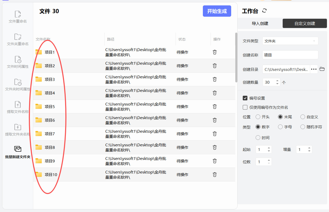329x212 pixels.
Task: Delete the 项目8 row with trash icon
Action: coord(214,147)
